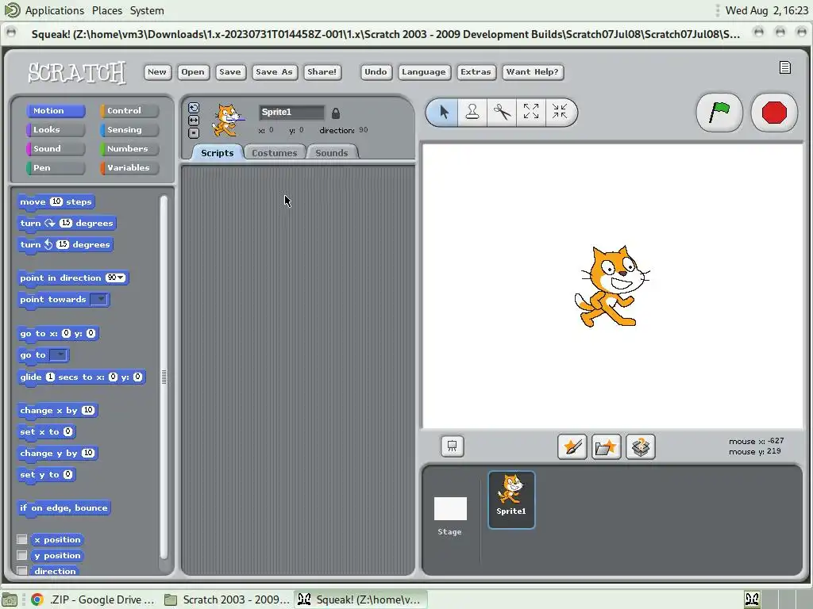813x609 pixels.
Task: Enable the x position checkbox
Action: [21, 539]
